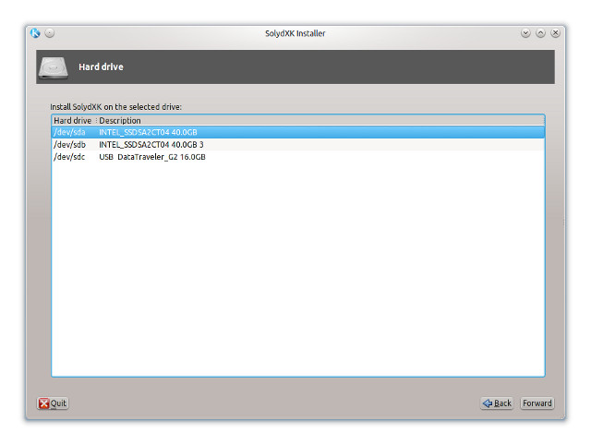Click USB DataTraveler_G2 16.0GB description
Image resolution: width=591 pixels, height=445 pixels.
point(152,157)
